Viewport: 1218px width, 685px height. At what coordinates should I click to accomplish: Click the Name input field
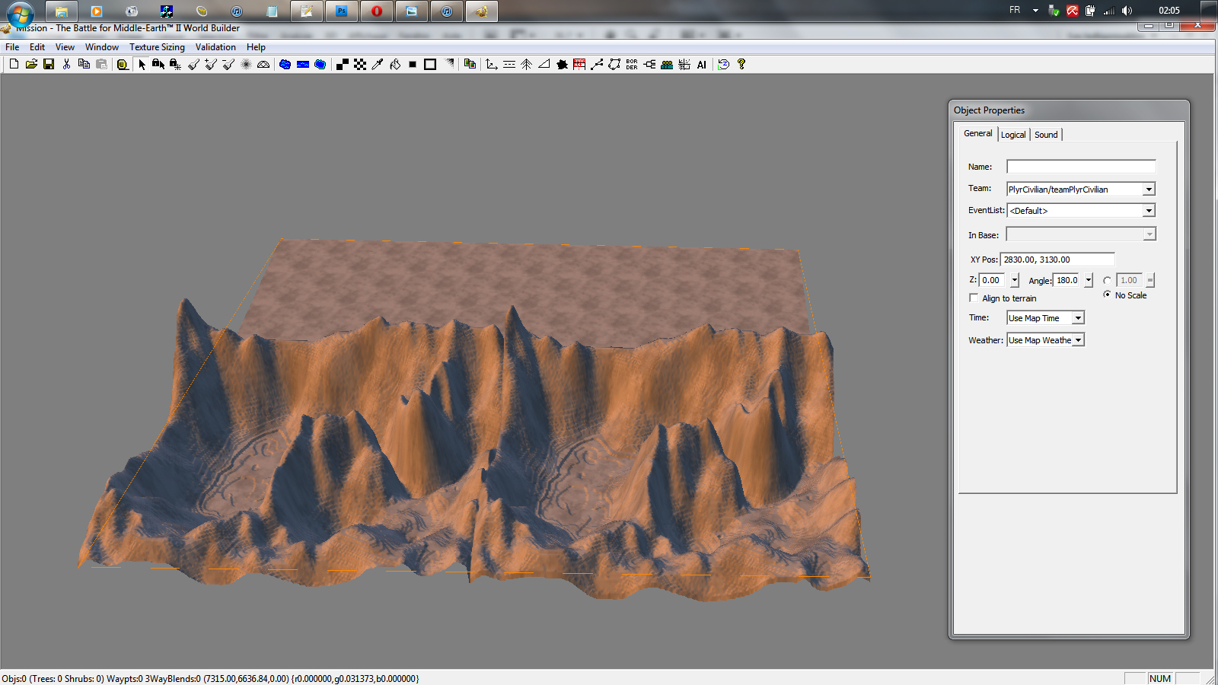click(x=1081, y=167)
